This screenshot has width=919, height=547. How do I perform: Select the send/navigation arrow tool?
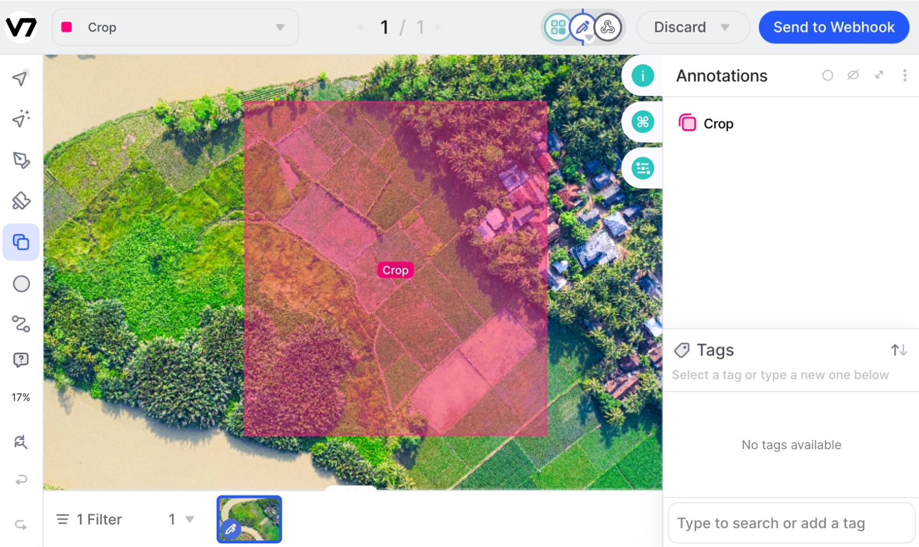pyautogui.click(x=21, y=78)
